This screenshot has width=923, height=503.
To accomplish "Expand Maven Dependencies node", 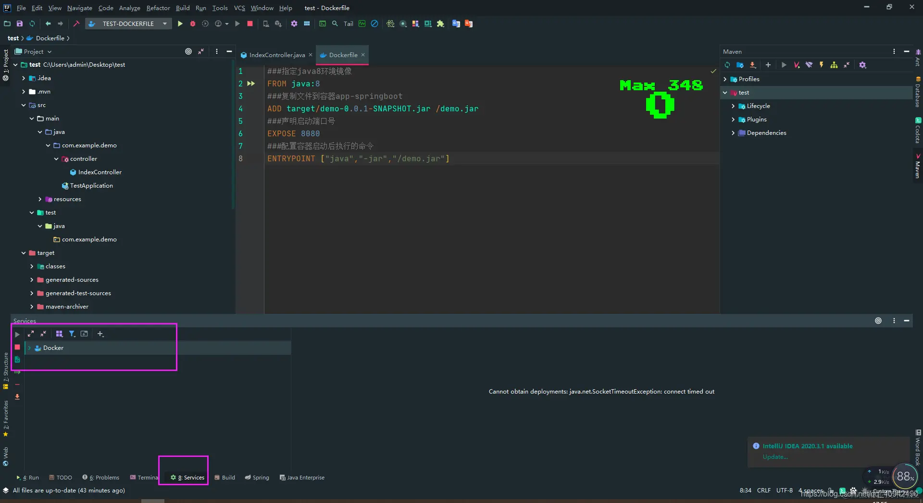I will tap(733, 133).
